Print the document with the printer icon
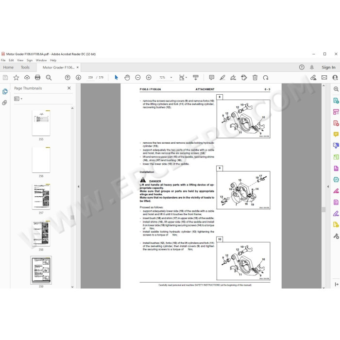The width and height of the screenshot is (340, 340). pyautogui.click(x=38, y=77)
